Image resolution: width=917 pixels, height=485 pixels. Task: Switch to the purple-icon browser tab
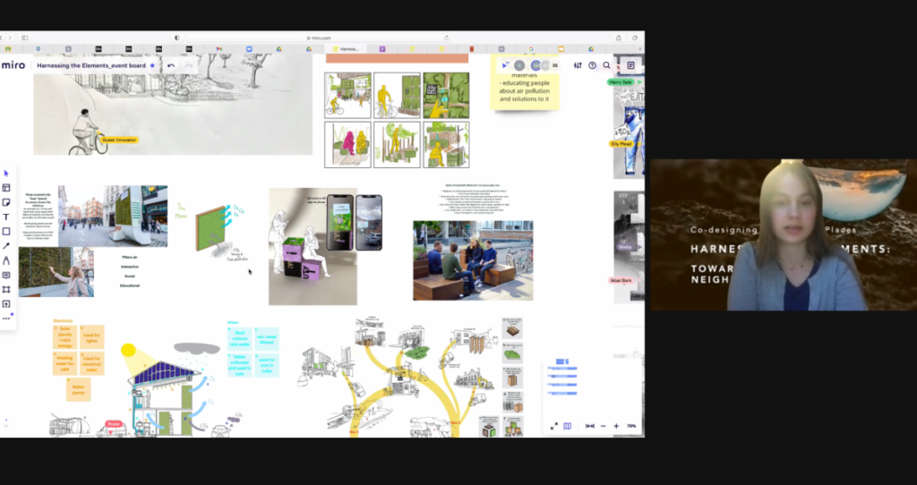[381, 49]
